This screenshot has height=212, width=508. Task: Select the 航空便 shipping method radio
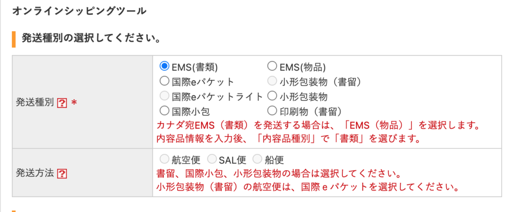click(x=165, y=159)
